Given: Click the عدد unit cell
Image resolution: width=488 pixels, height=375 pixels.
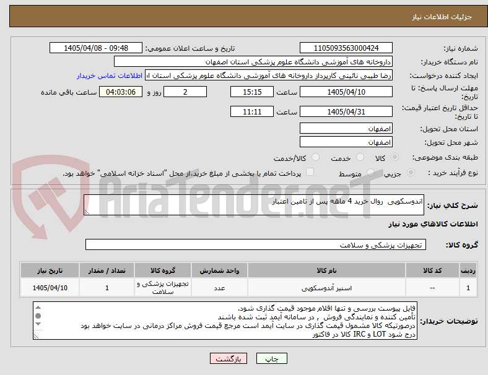Looking at the screenshot, I should pos(219,288).
